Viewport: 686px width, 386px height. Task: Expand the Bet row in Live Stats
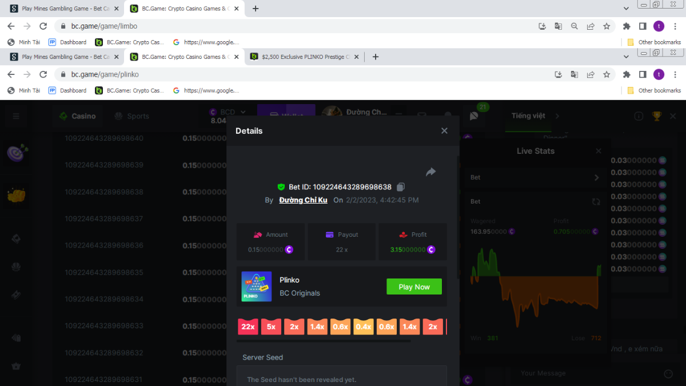click(x=596, y=177)
